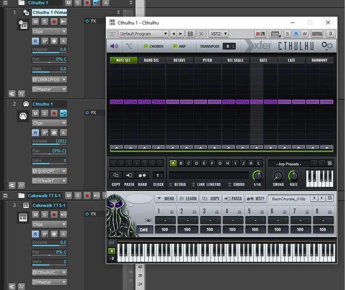Save the preset with floppy disk icon
Viewport: 346px width, 290px height.
coord(190,34)
